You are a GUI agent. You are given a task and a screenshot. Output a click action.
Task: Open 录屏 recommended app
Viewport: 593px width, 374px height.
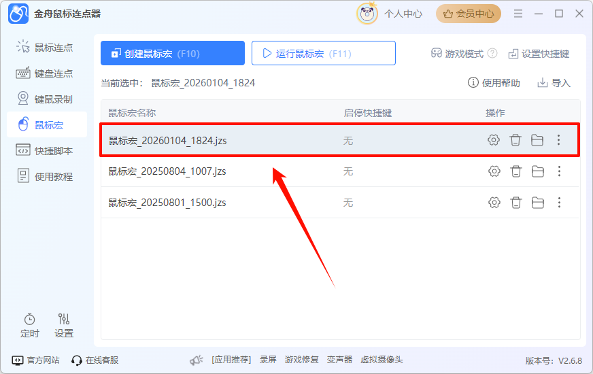coord(268,360)
